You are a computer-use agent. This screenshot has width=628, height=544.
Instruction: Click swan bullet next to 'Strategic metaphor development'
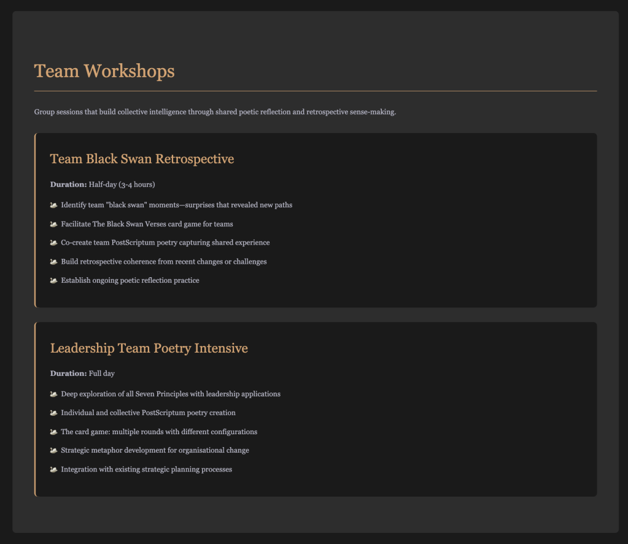coord(53,451)
